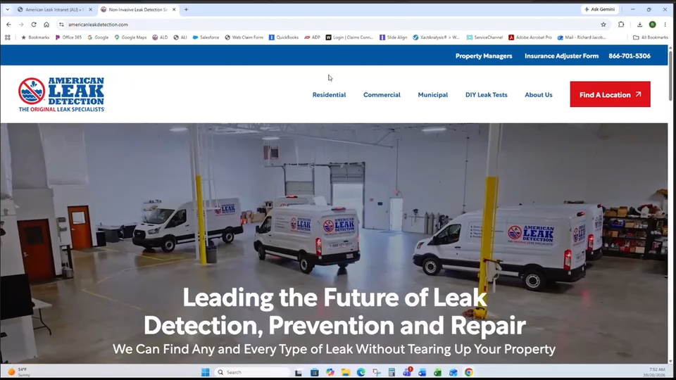Open the browser downloads icon
Screen dimensions: 676x380
[639, 25]
